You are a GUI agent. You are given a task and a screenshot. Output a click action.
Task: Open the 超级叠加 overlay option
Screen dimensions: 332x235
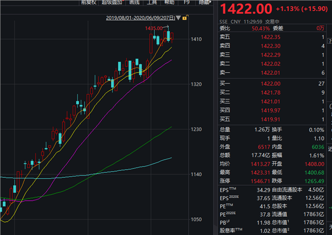(x=112, y=2)
